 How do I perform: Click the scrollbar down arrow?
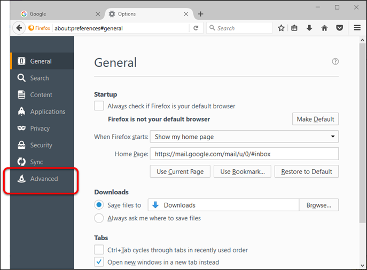(362, 266)
